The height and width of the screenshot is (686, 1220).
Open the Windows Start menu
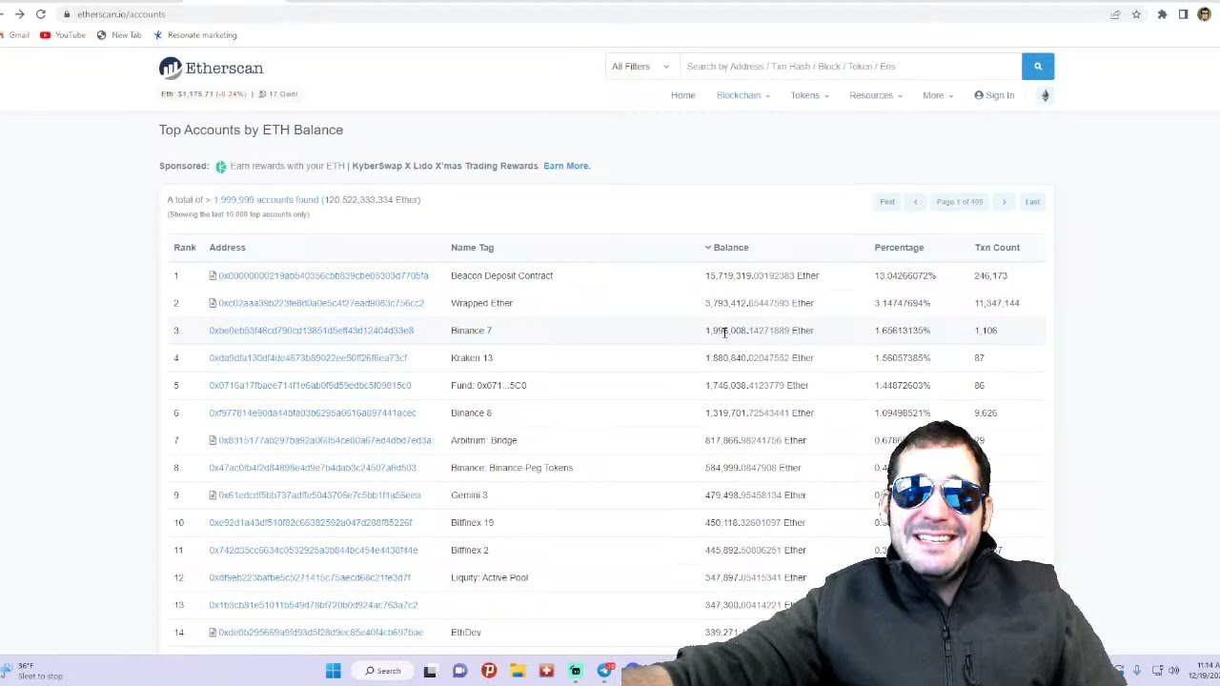[x=333, y=671]
